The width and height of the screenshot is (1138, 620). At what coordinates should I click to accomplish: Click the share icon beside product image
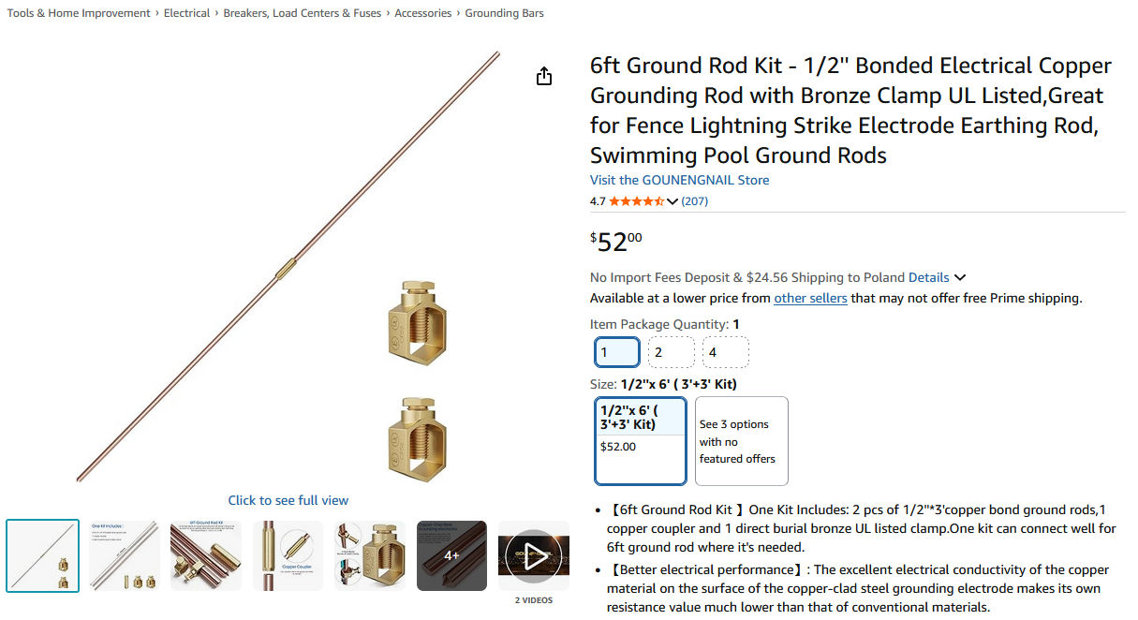coord(544,77)
